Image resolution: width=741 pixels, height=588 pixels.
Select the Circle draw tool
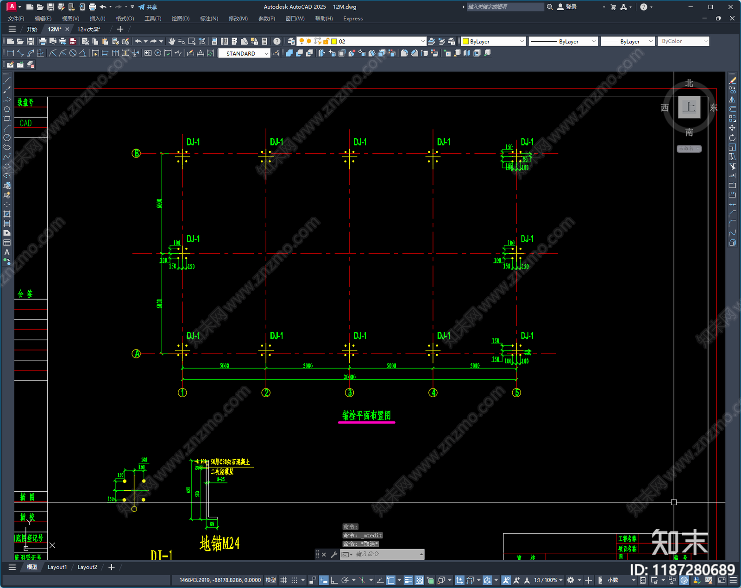click(7, 138)
